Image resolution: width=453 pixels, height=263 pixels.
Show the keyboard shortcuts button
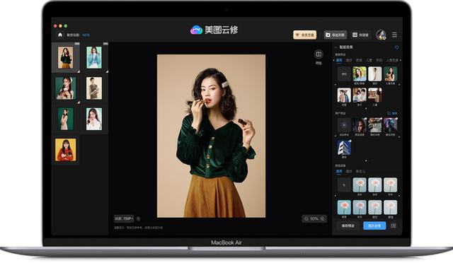point(360,35)
